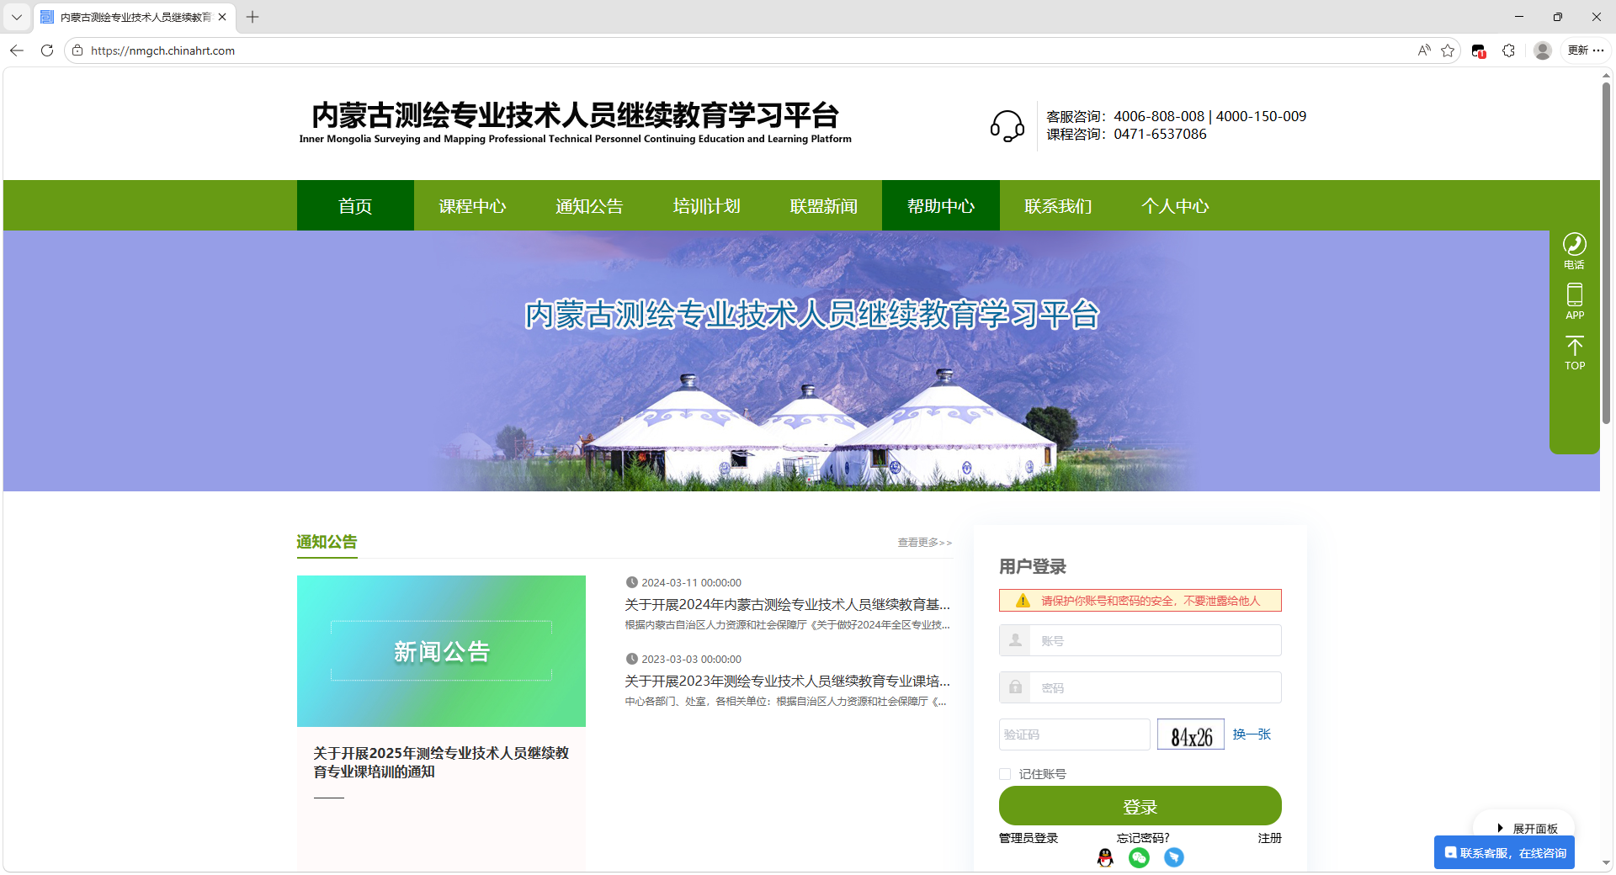Expand the 展开面板 panel arrow
Viewport: 1616px width, 875px height.
[1500, 828]
